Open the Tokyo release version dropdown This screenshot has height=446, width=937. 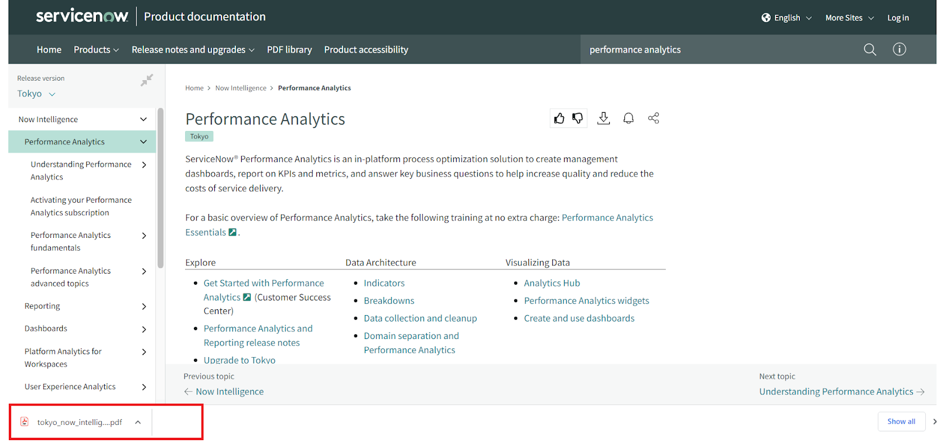click(x=36, y=94)
